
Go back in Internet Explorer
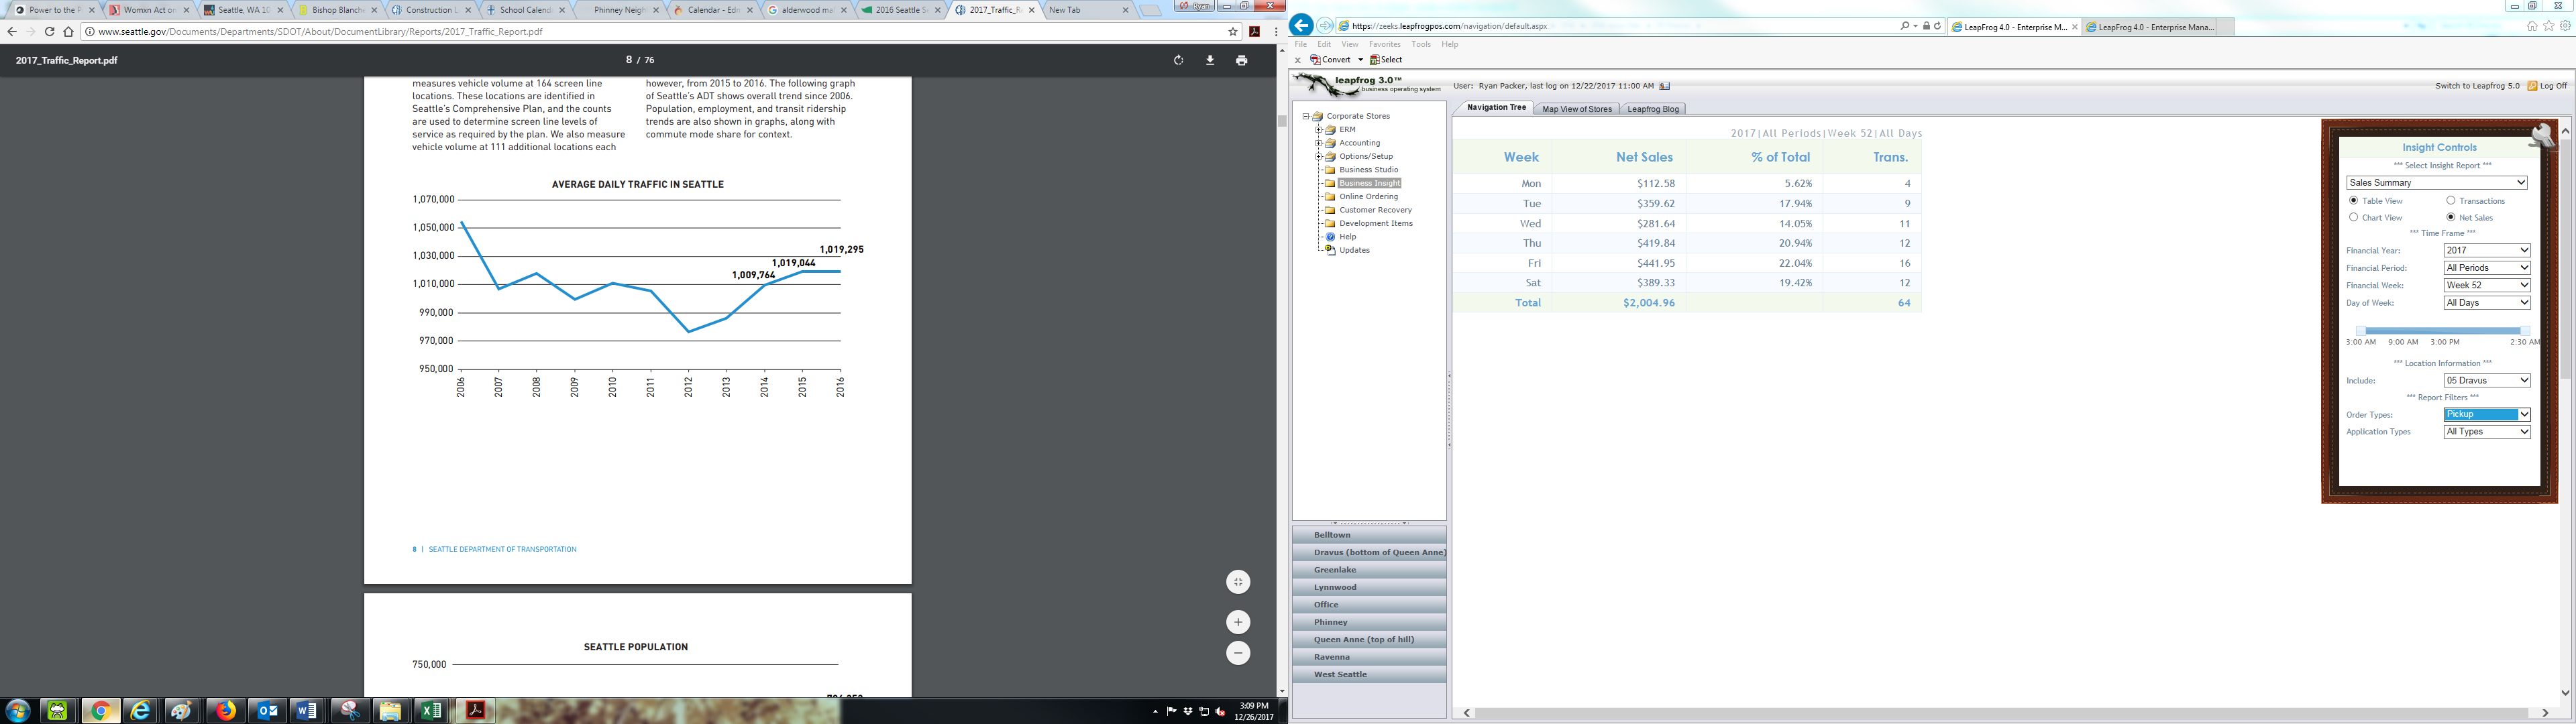click(1301, 26)
